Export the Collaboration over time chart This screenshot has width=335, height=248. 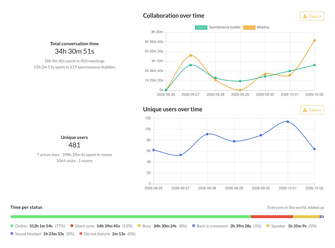point(312,16)
